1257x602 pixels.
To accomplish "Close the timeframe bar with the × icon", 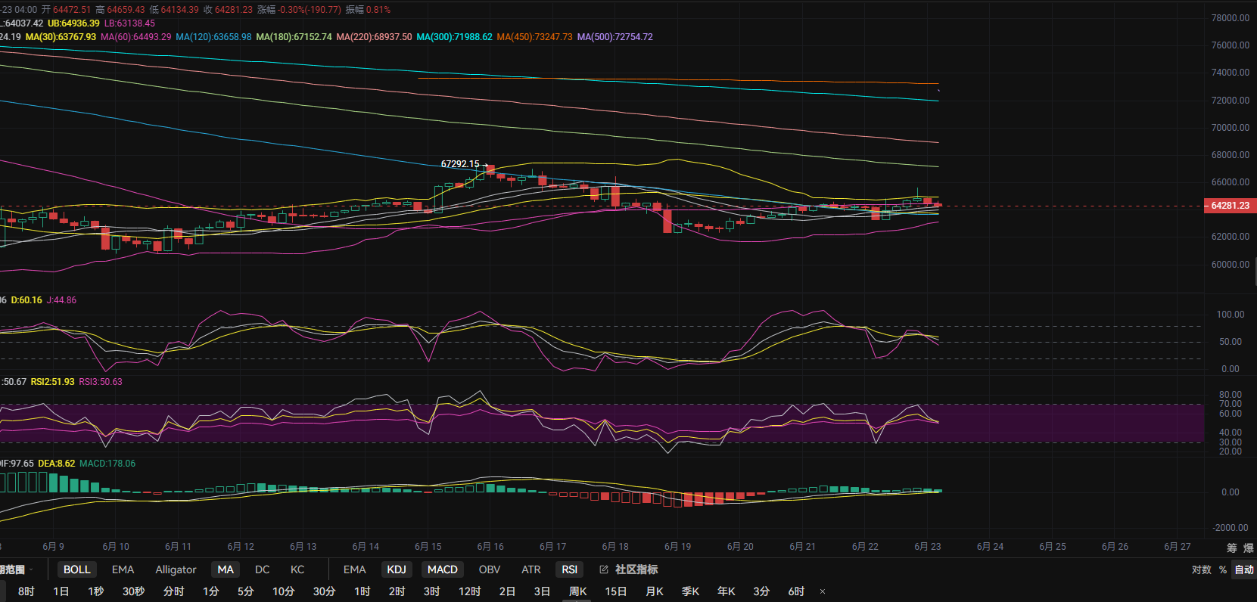I will [823, 591].
